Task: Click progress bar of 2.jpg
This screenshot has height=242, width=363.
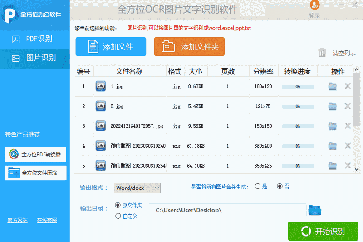Action: tap(298, 107)
